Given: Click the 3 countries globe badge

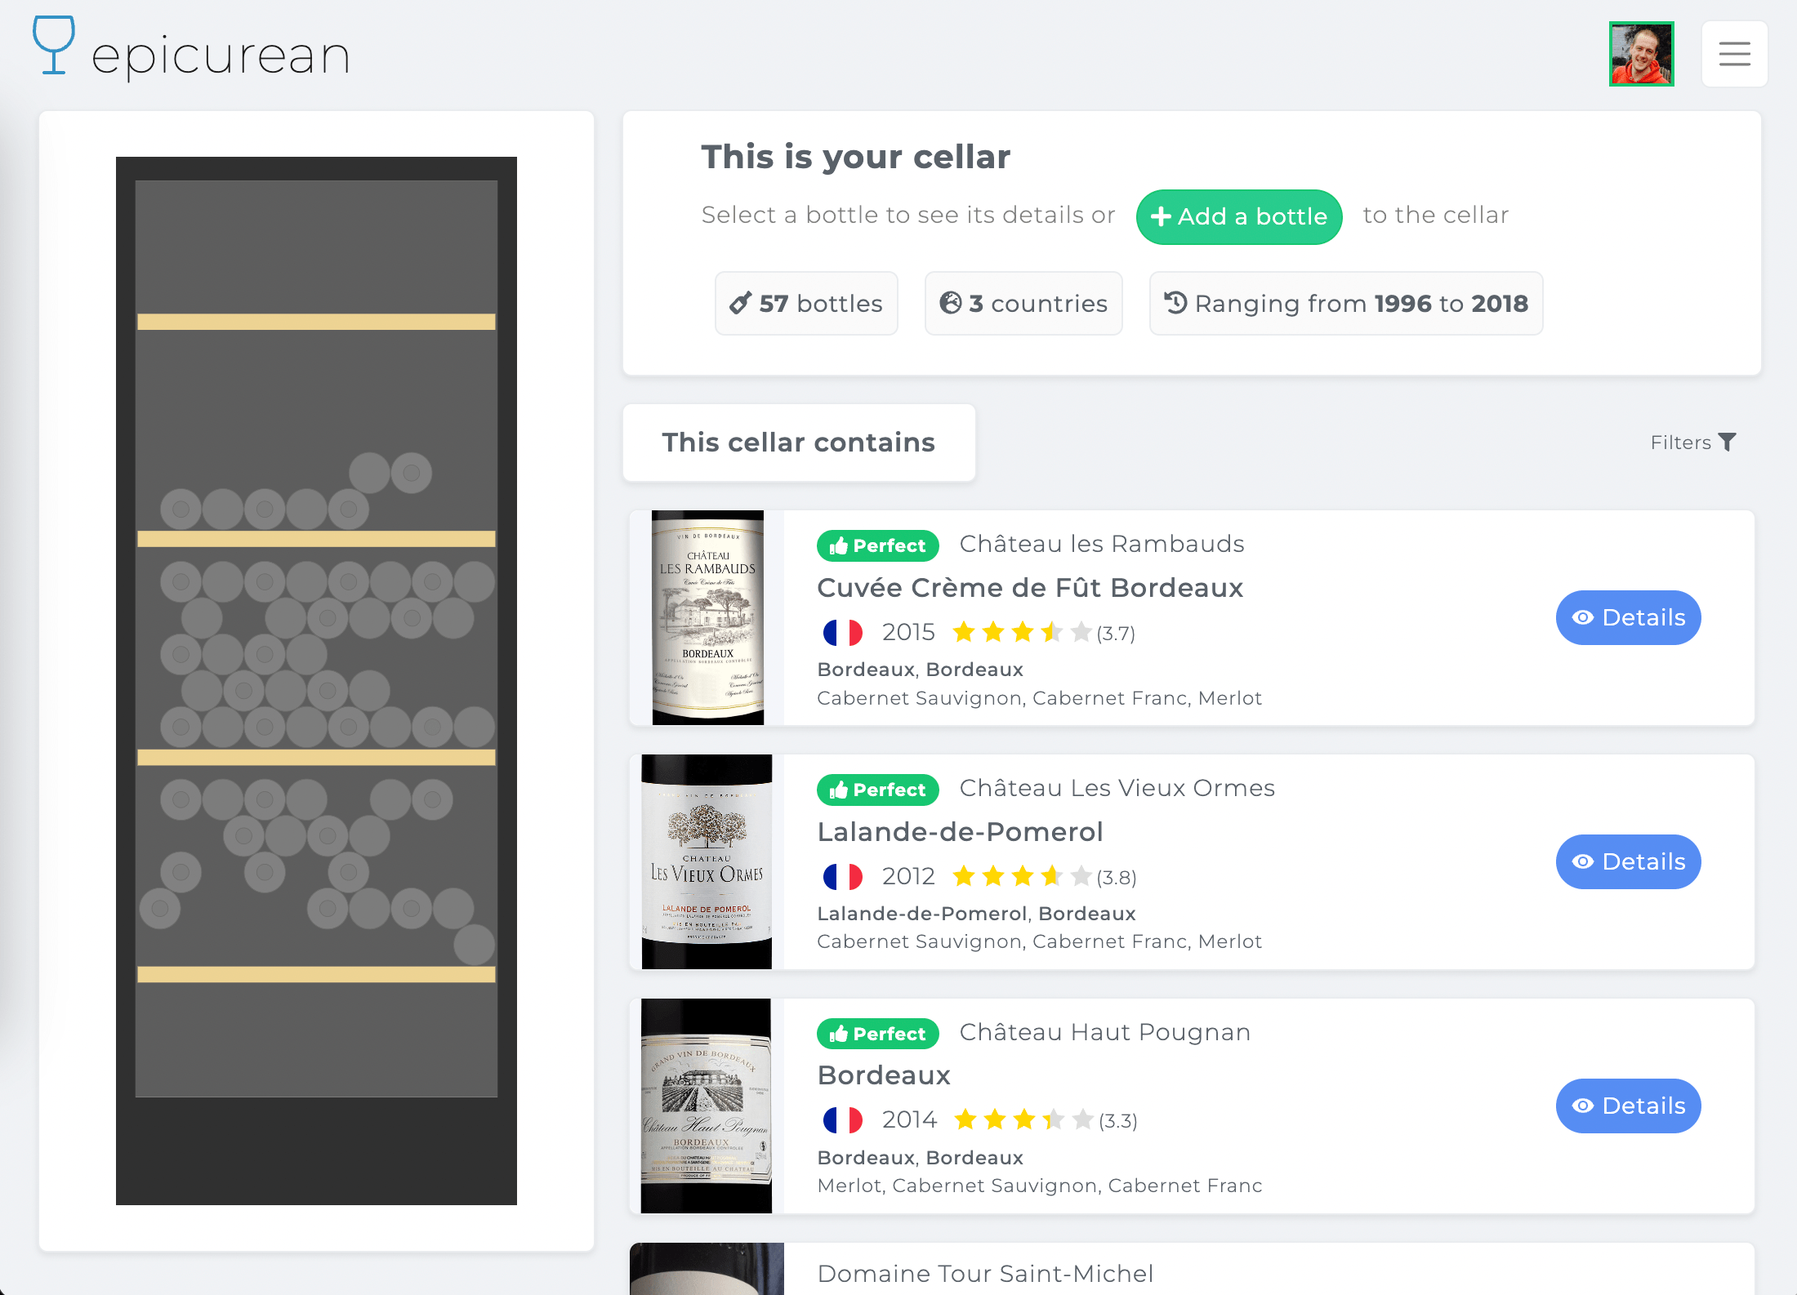Looking at the screenshot, I should coord(1023,304).
